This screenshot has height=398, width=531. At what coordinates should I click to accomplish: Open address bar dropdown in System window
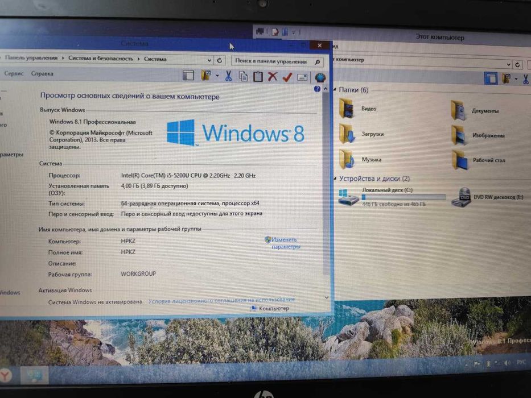(x=209, y=60)
